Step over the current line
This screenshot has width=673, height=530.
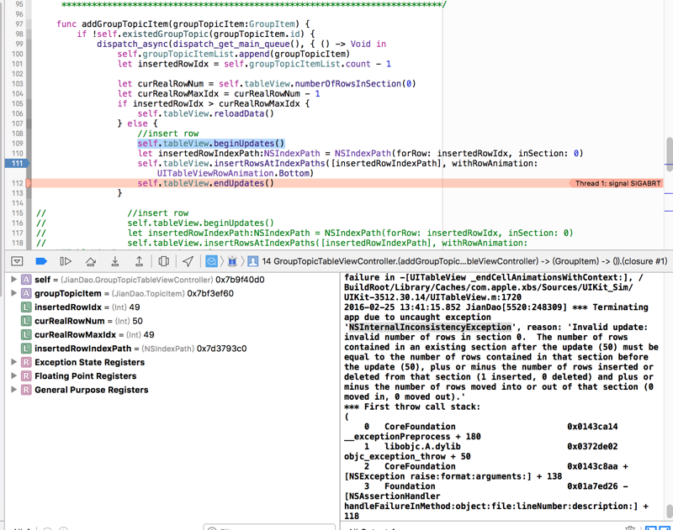[x=90, y=261]
